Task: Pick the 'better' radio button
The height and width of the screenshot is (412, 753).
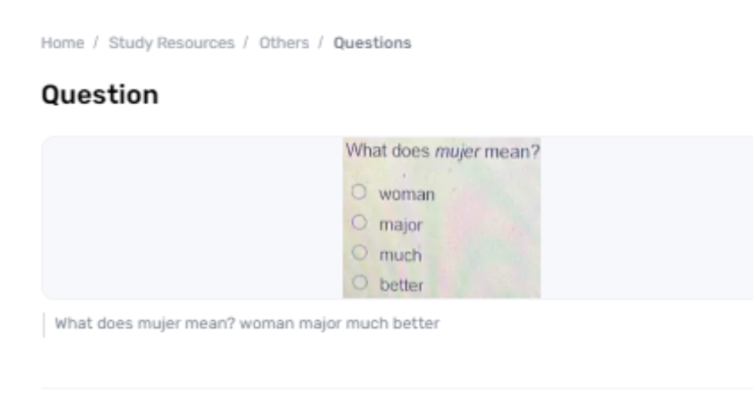Action: pos(359,283)
